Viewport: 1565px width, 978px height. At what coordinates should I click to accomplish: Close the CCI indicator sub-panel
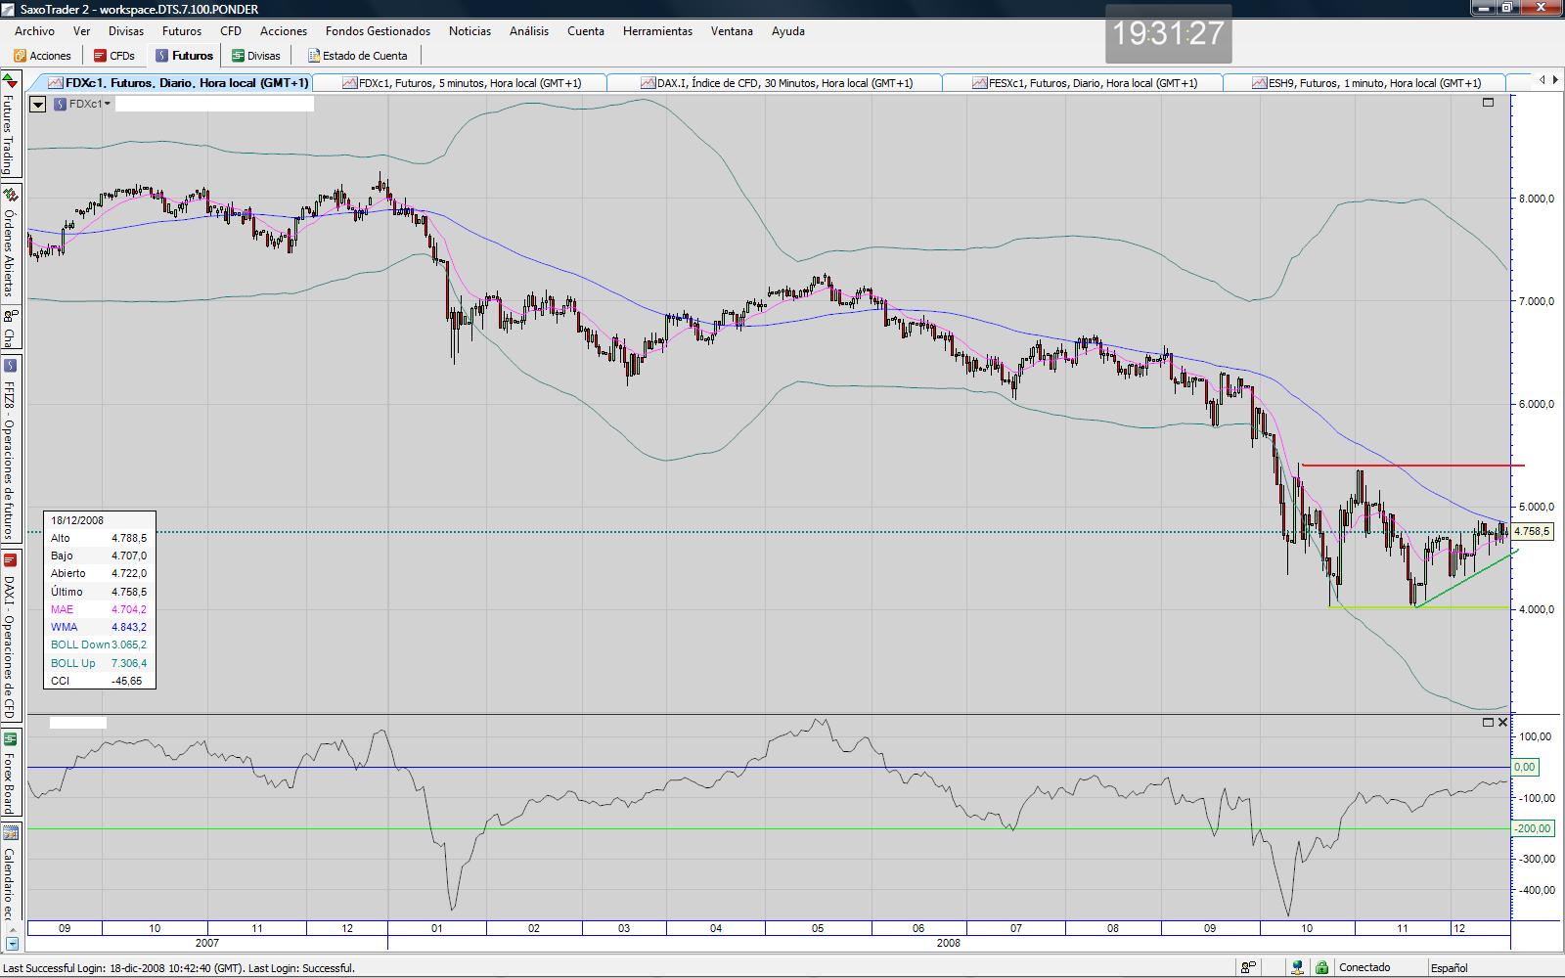pyautogui.click(x=1503, y=723)
